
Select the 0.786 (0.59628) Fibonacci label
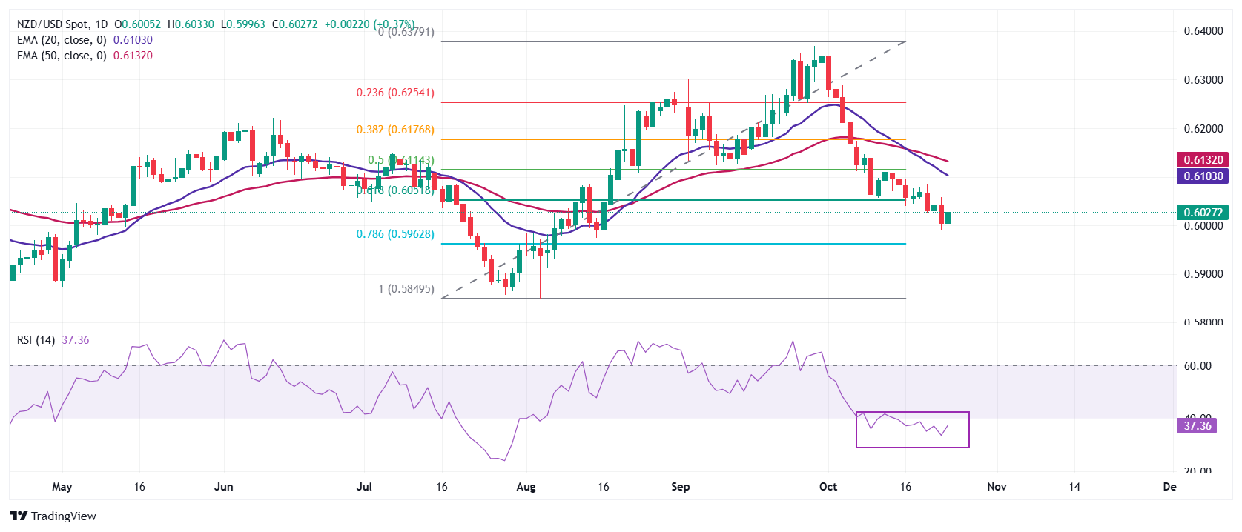pyautogui.click(x=395, y=234)
